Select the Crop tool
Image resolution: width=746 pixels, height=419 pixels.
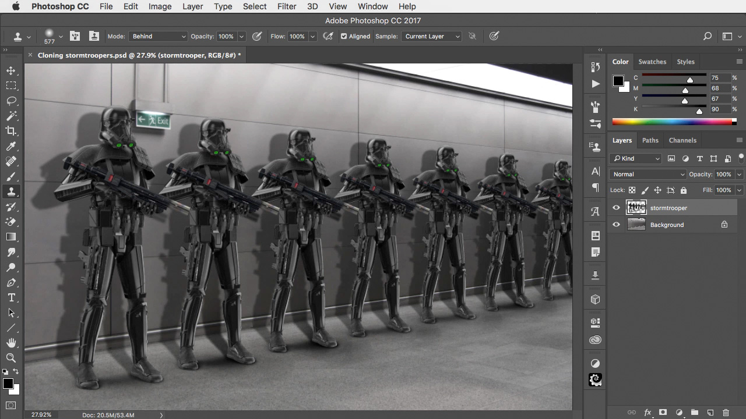click(11, 131)
